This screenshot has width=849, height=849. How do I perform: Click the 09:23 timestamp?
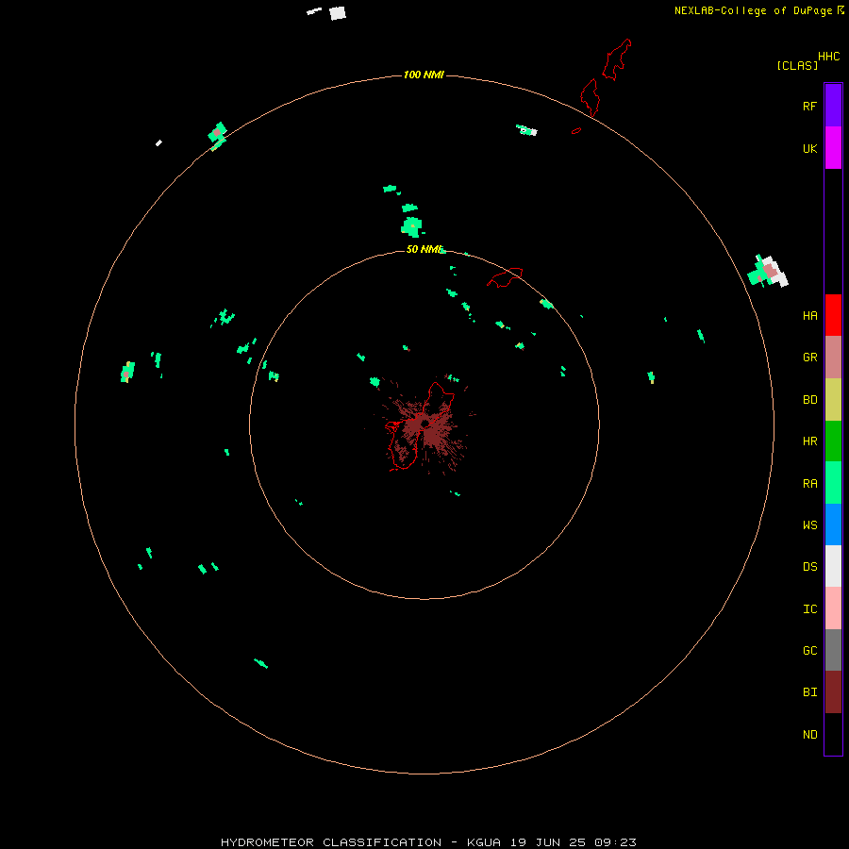pos(615,842)
